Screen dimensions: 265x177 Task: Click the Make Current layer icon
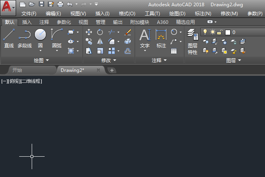pos(243,41)
